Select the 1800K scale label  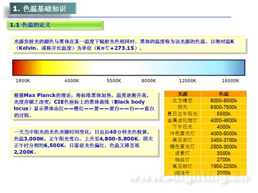point(23,81)
